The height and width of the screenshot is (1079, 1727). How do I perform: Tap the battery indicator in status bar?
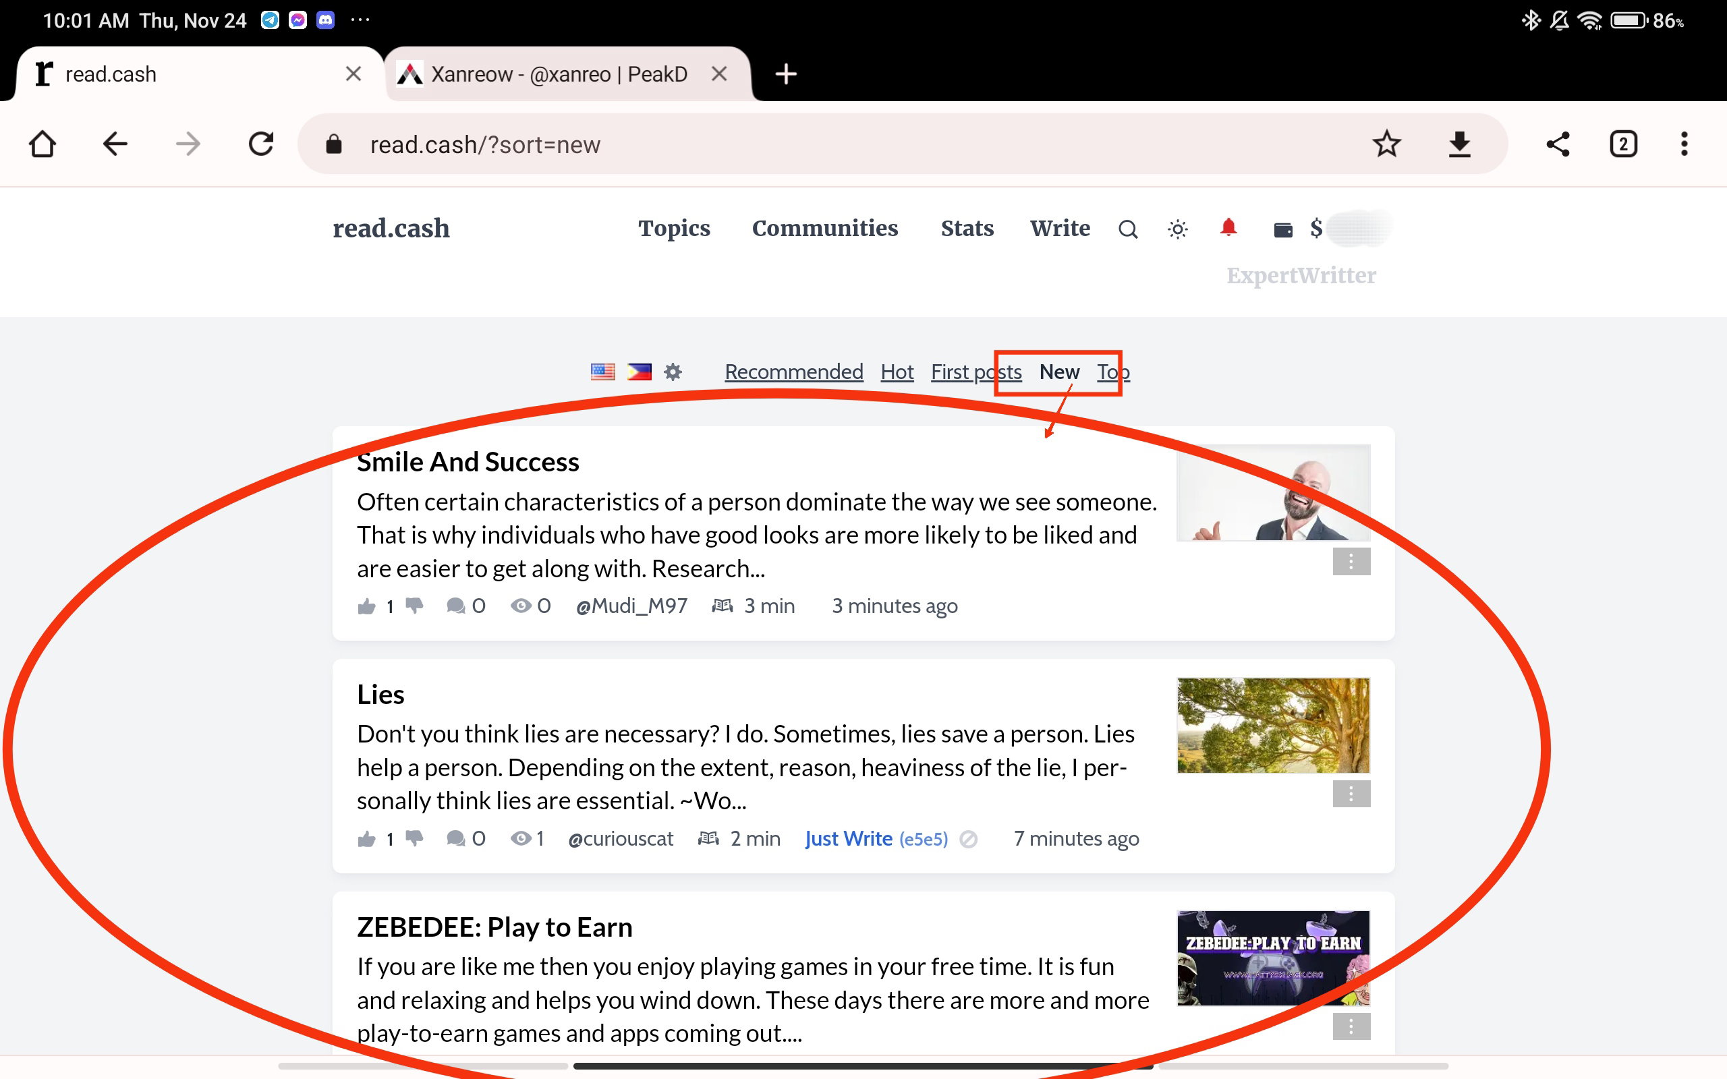(x=1648, y=20)
